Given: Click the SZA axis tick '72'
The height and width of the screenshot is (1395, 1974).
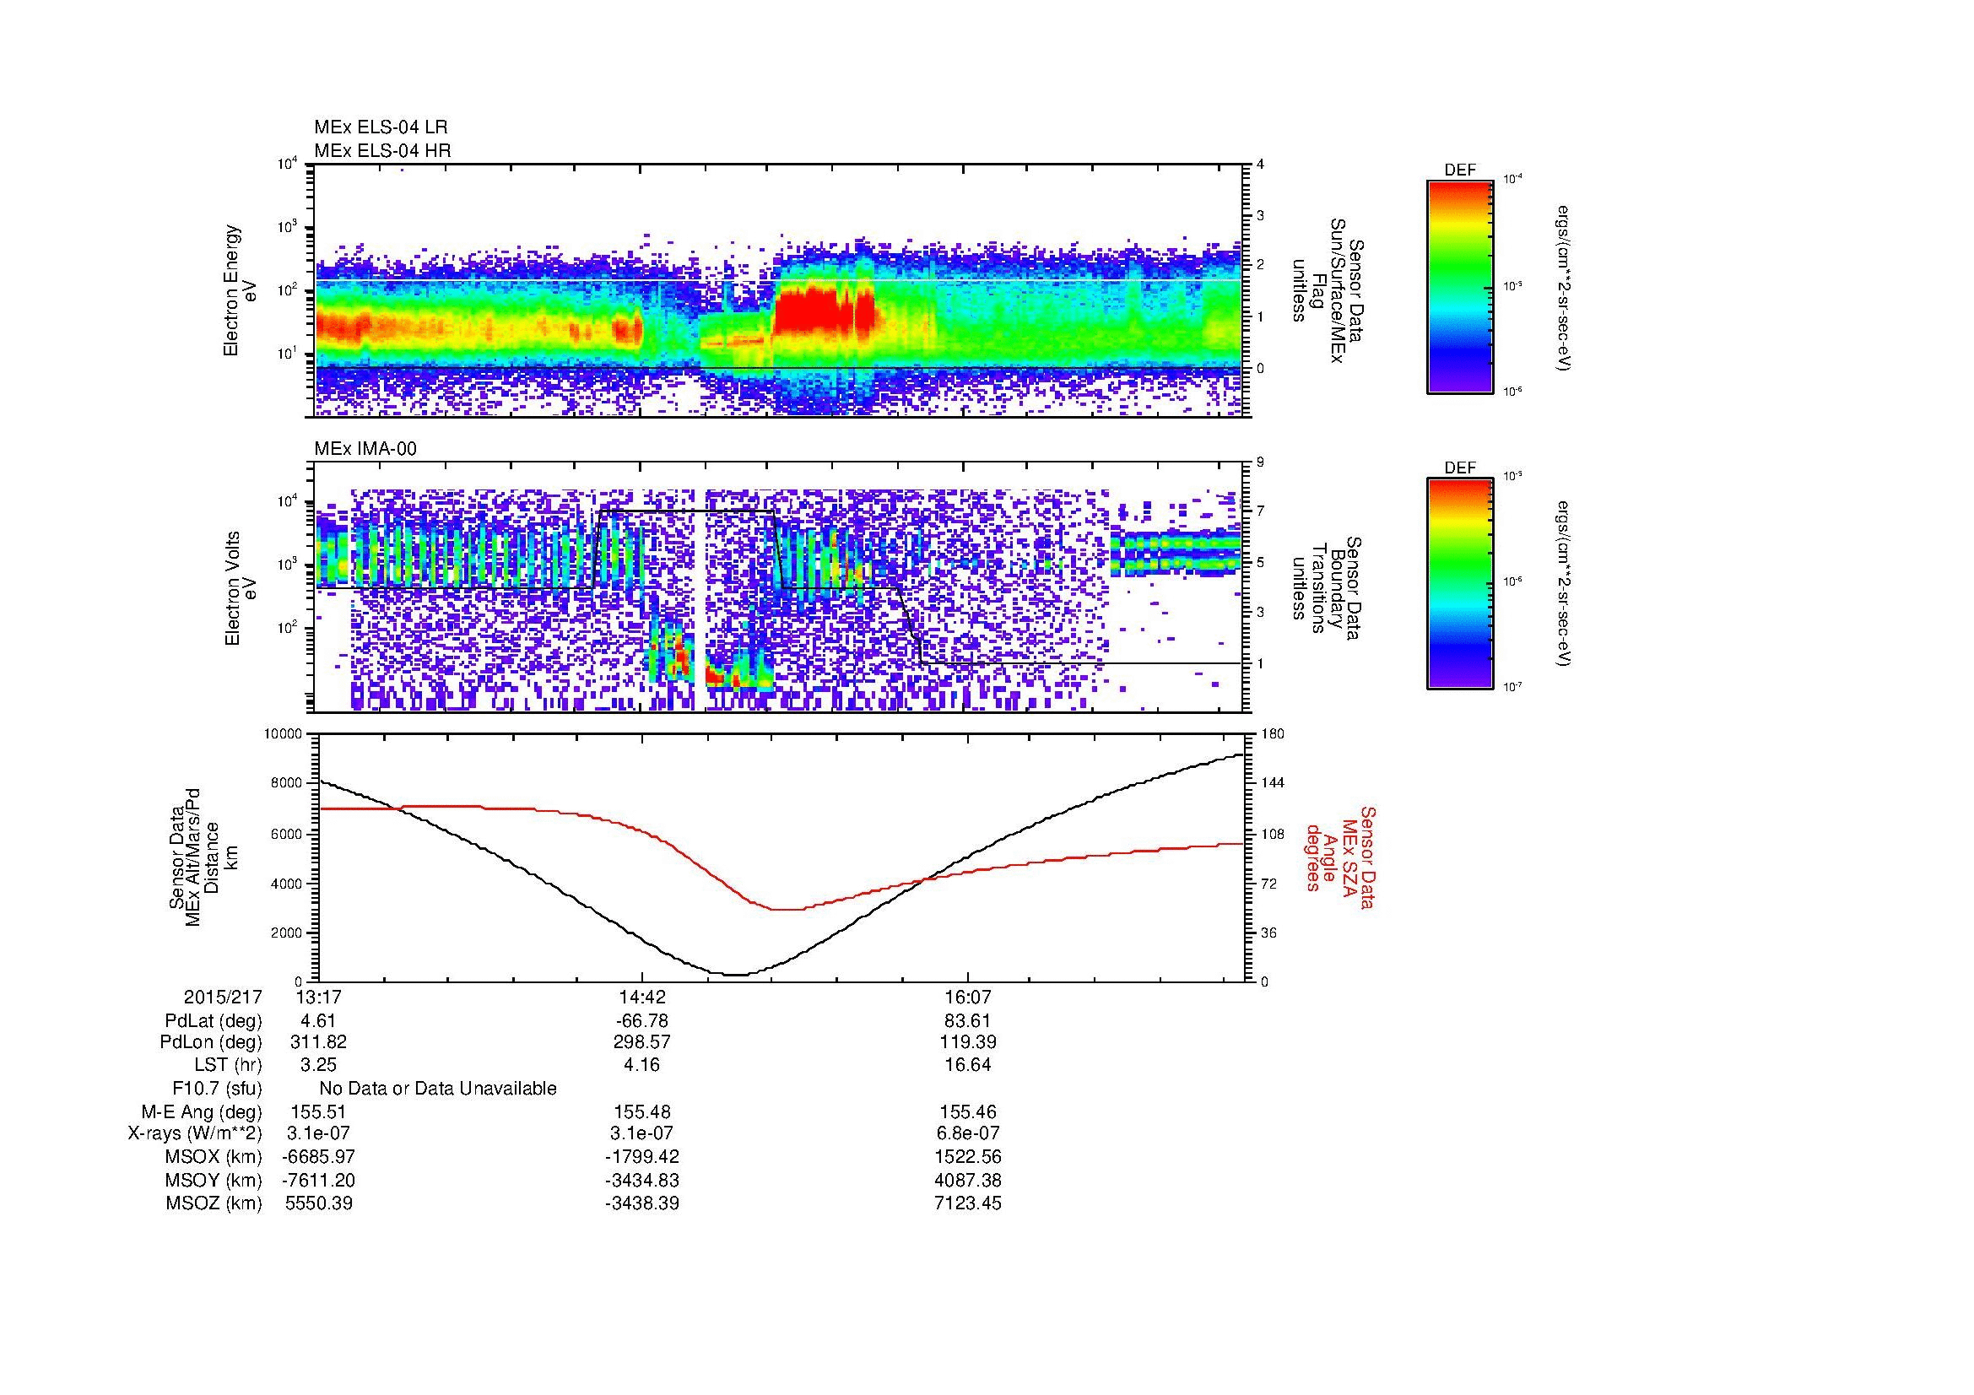Looking at the screenshot, I should [1268, 884].
